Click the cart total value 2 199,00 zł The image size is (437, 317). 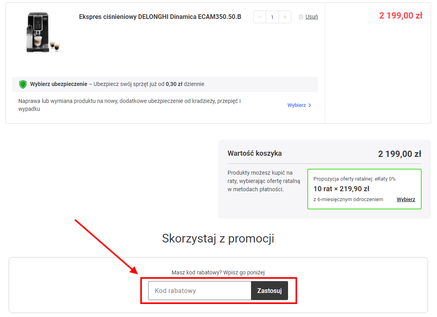(400, 154)
